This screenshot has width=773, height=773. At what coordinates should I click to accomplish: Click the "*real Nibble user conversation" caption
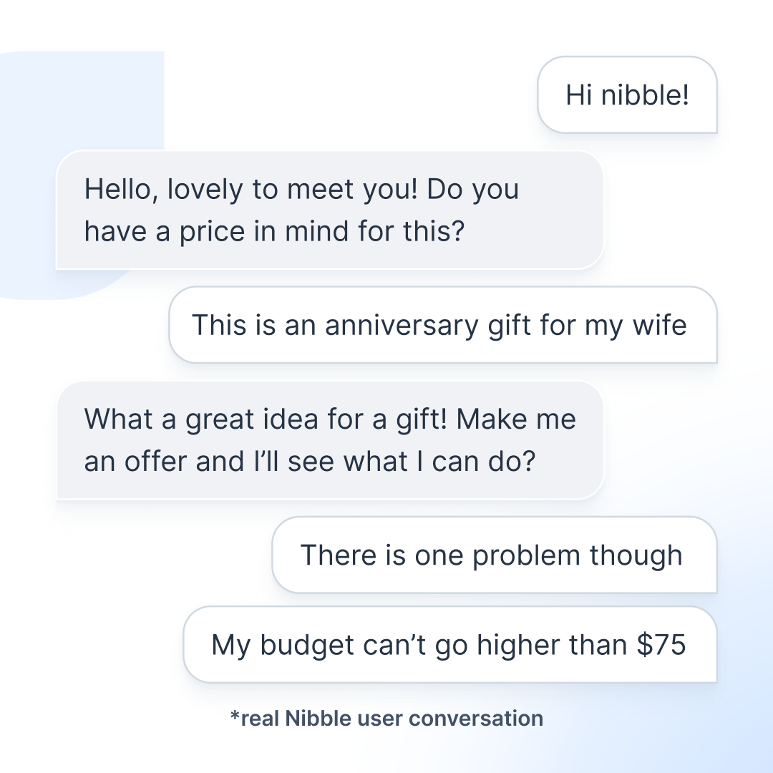(x=386, y=718)
